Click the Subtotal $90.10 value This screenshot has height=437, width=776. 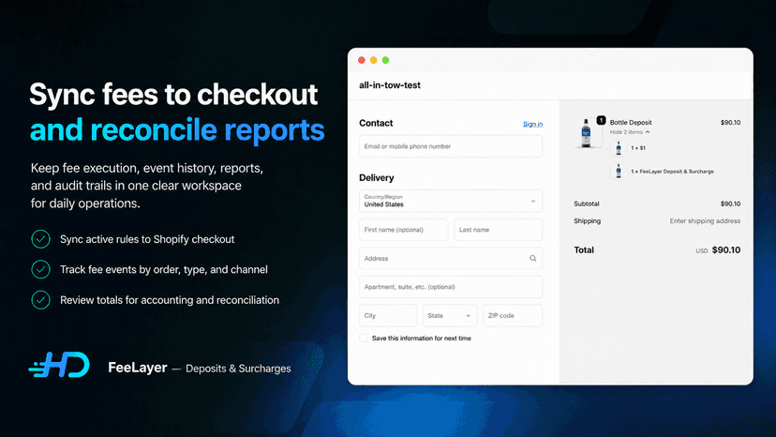pos(730,203)
